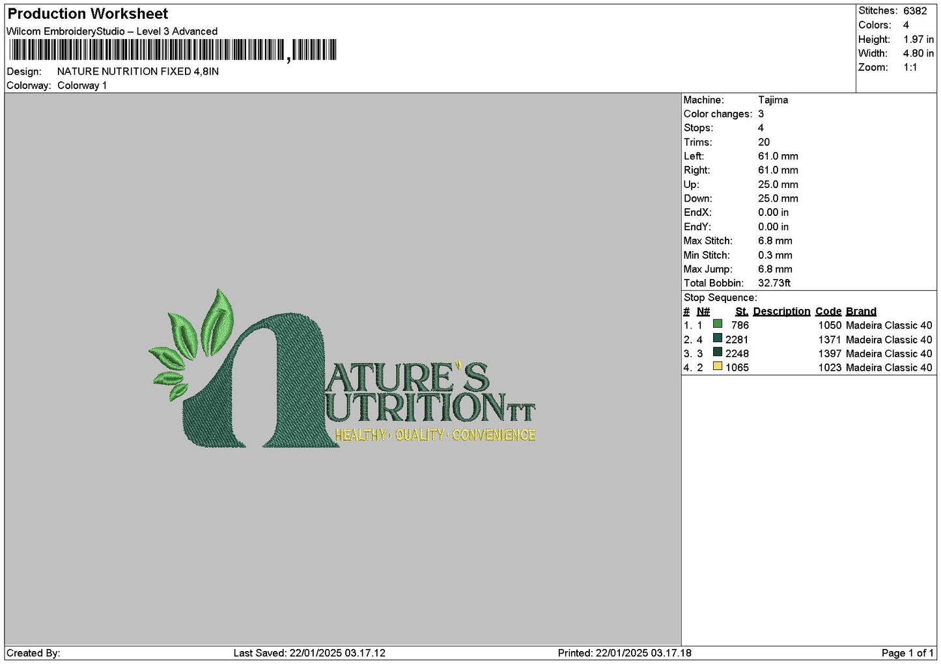This screenshot has height=664, width=941.
Task: Click thread code '1050'
Action: (x=830, y=325)
